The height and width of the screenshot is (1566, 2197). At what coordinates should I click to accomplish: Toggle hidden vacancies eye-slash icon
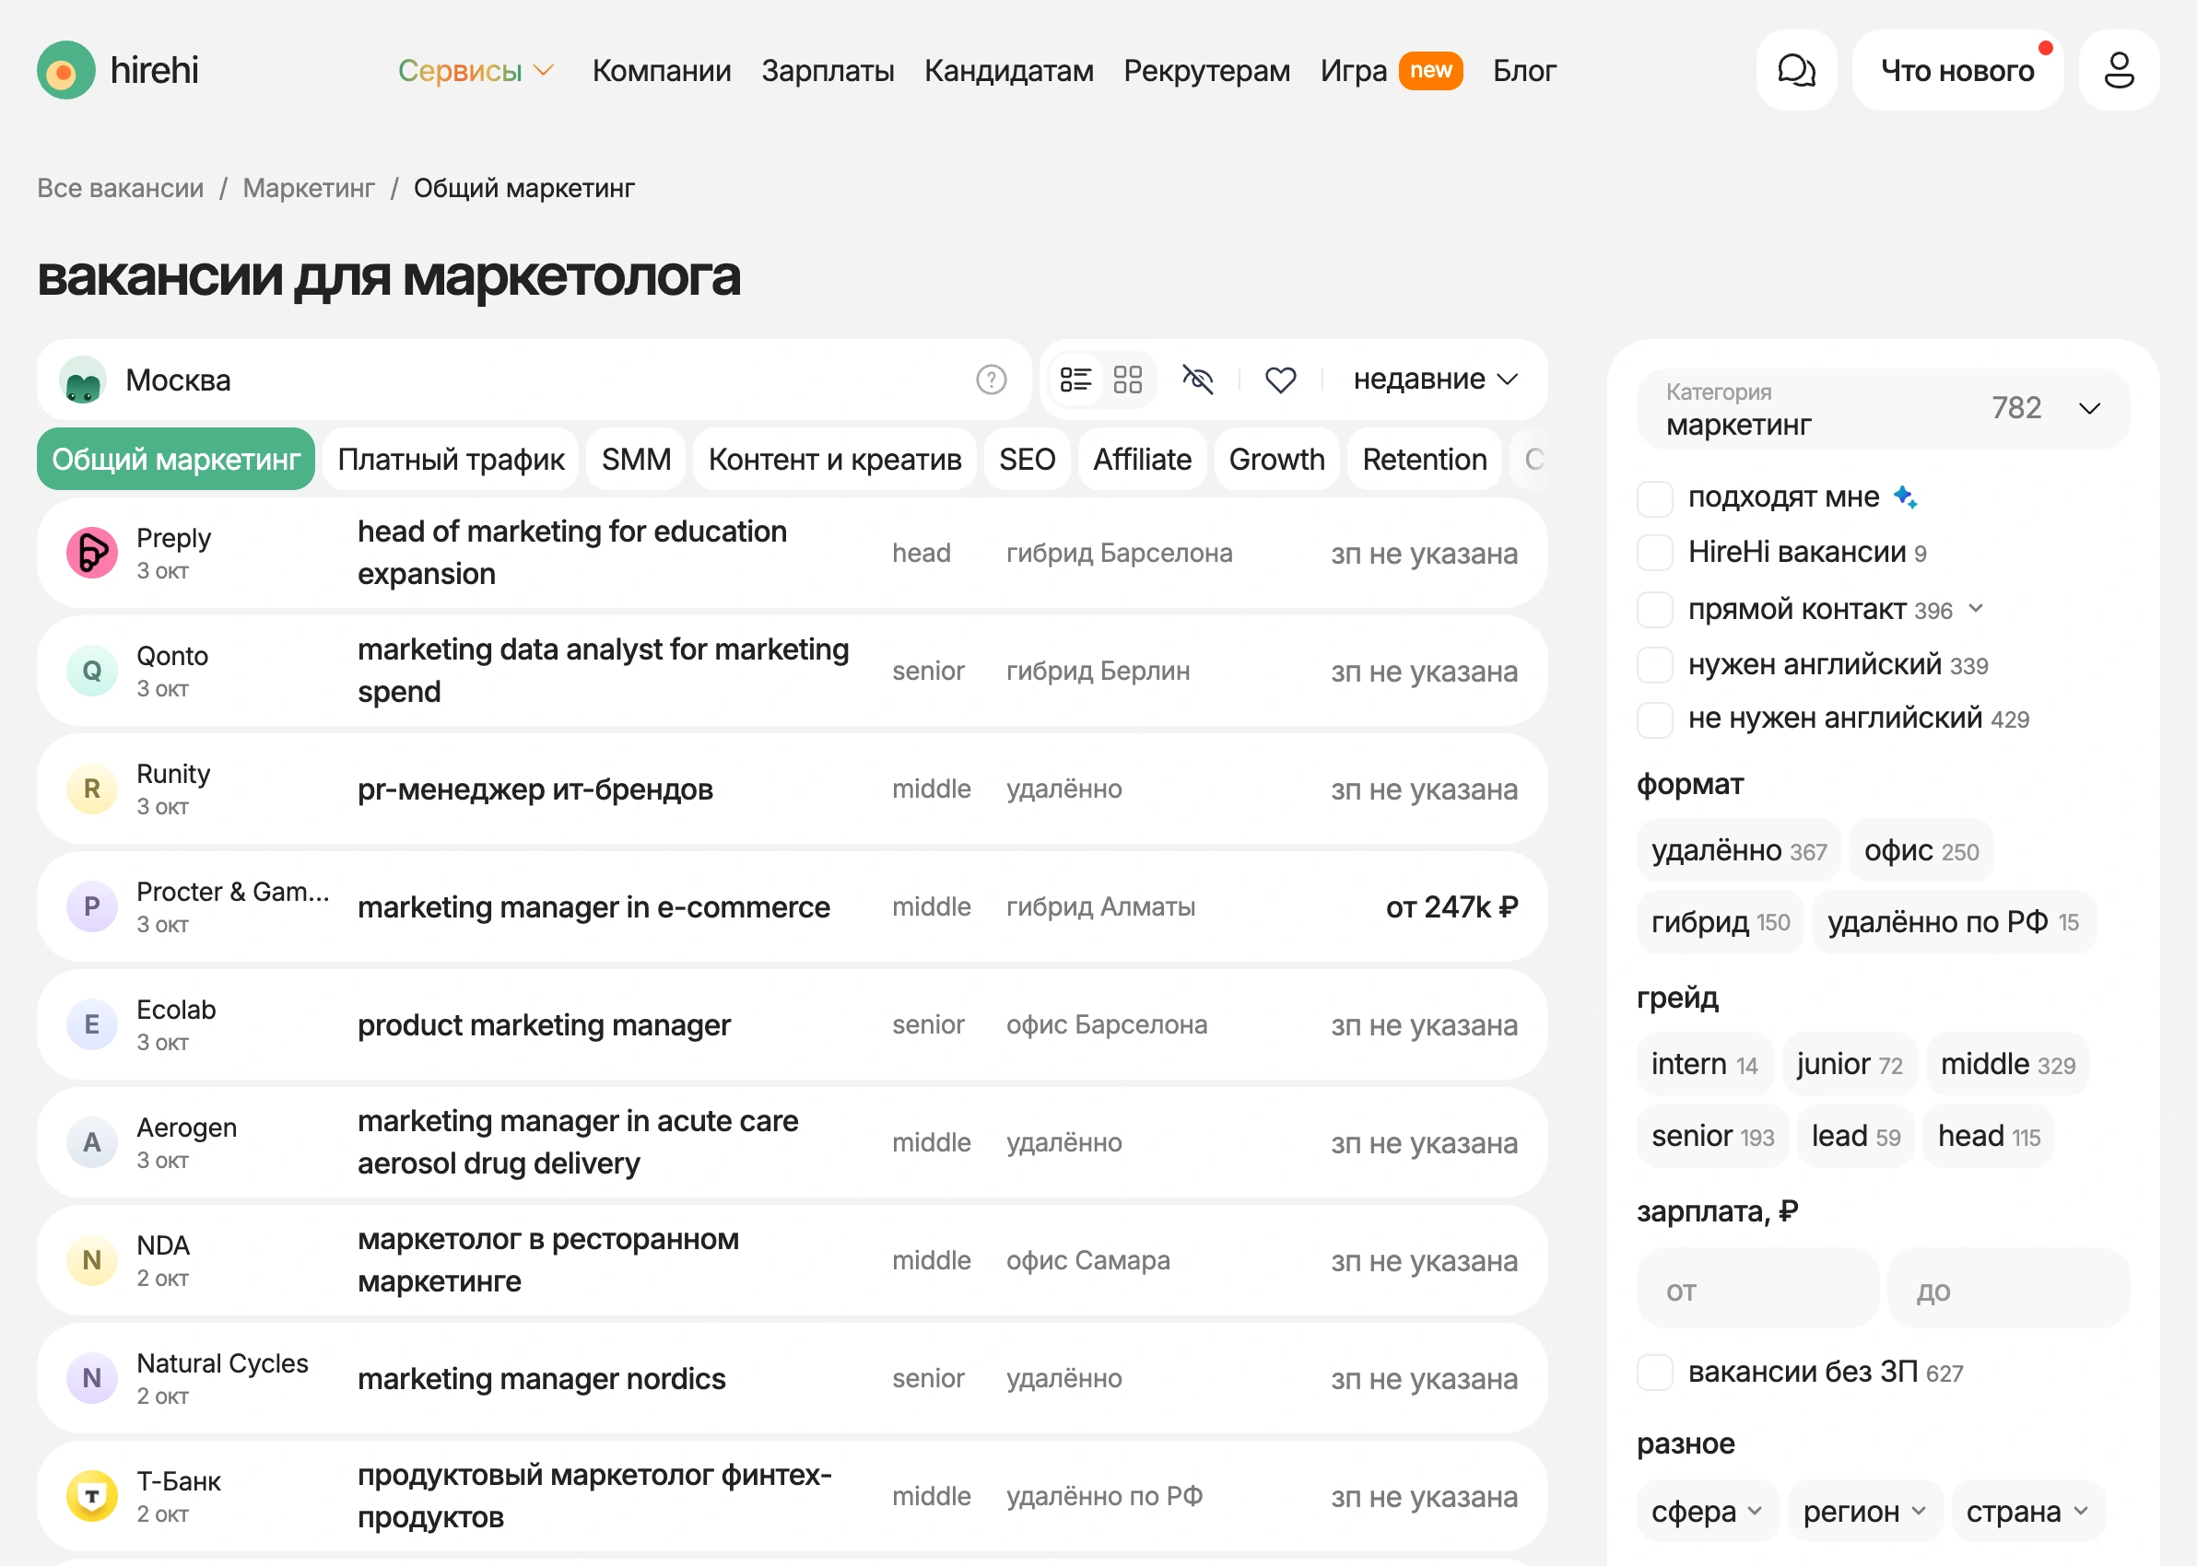pos(1198,380)
